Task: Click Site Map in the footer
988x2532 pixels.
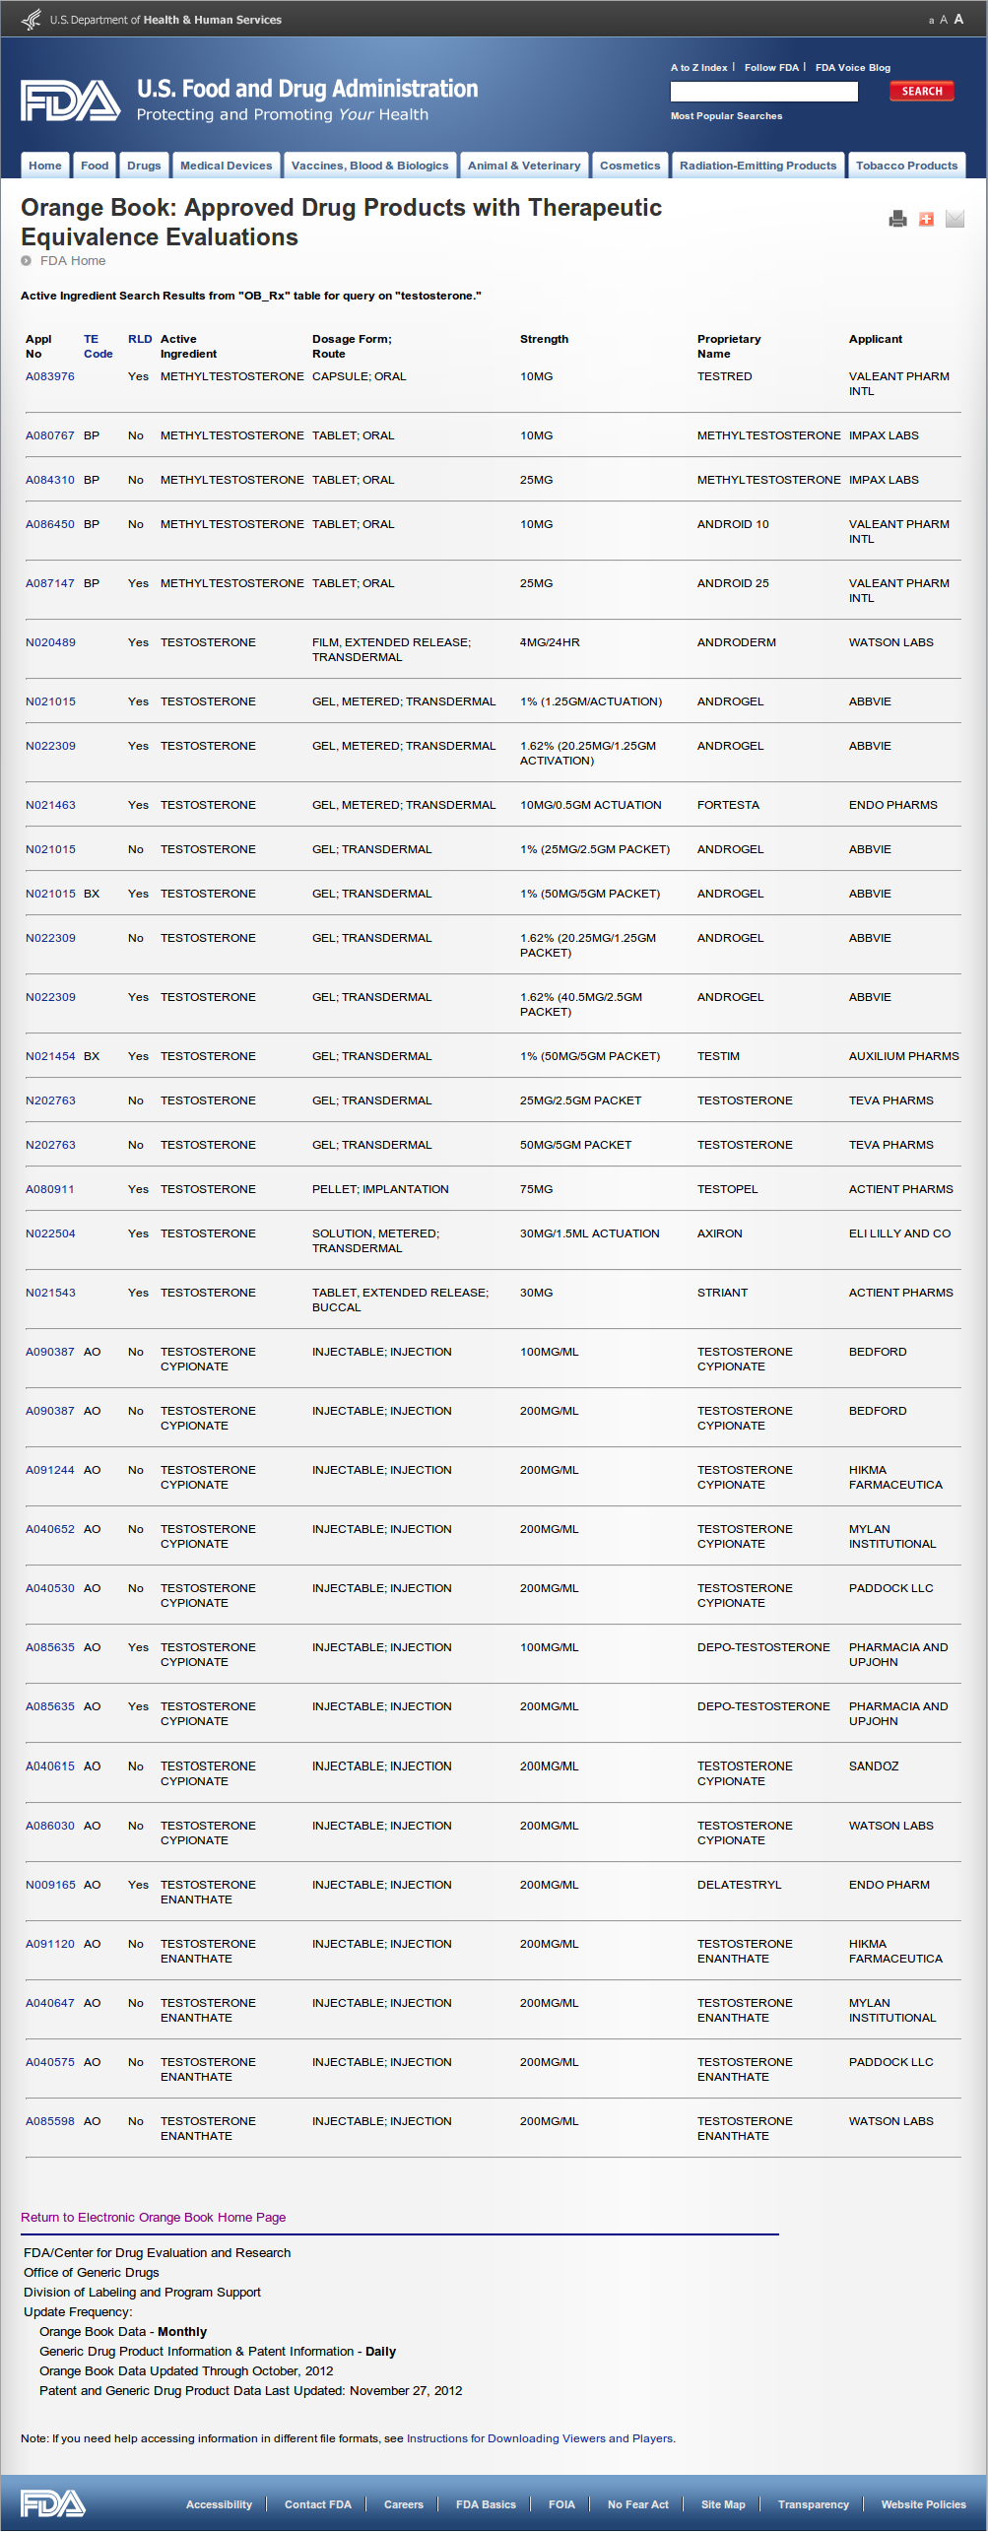Action: 723,2504
